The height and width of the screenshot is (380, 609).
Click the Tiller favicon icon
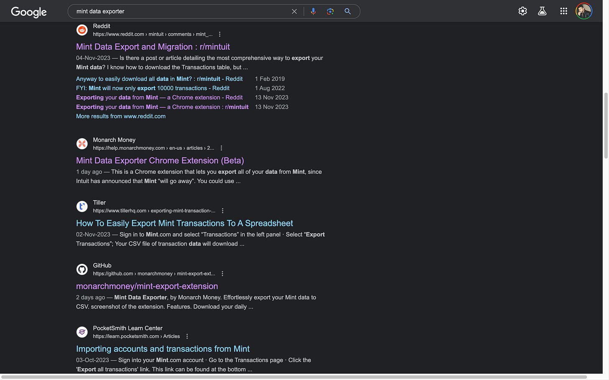point(82,206)
